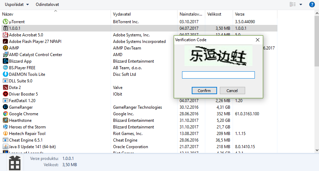The image size is (319, 171).
Task: Click the large gift icon in details pane
Action: point(15,163)
